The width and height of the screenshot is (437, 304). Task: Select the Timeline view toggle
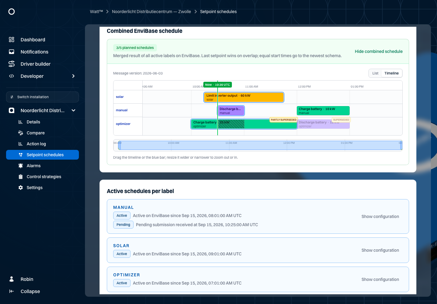click(391, 73)
